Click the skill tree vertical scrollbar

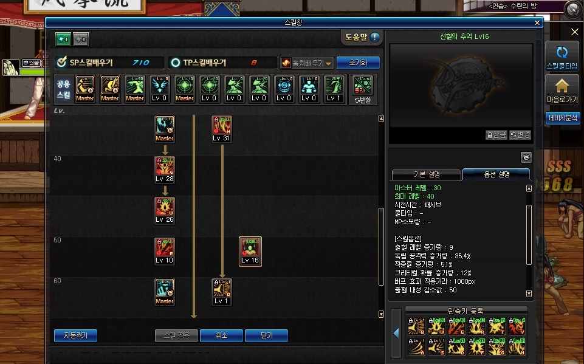pyautogui.click(x=381, y=247)
